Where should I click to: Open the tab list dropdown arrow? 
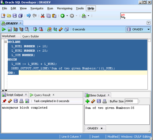pos(148,23)
